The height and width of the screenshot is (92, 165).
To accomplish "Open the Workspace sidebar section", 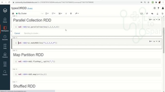I will coord(5,29).
